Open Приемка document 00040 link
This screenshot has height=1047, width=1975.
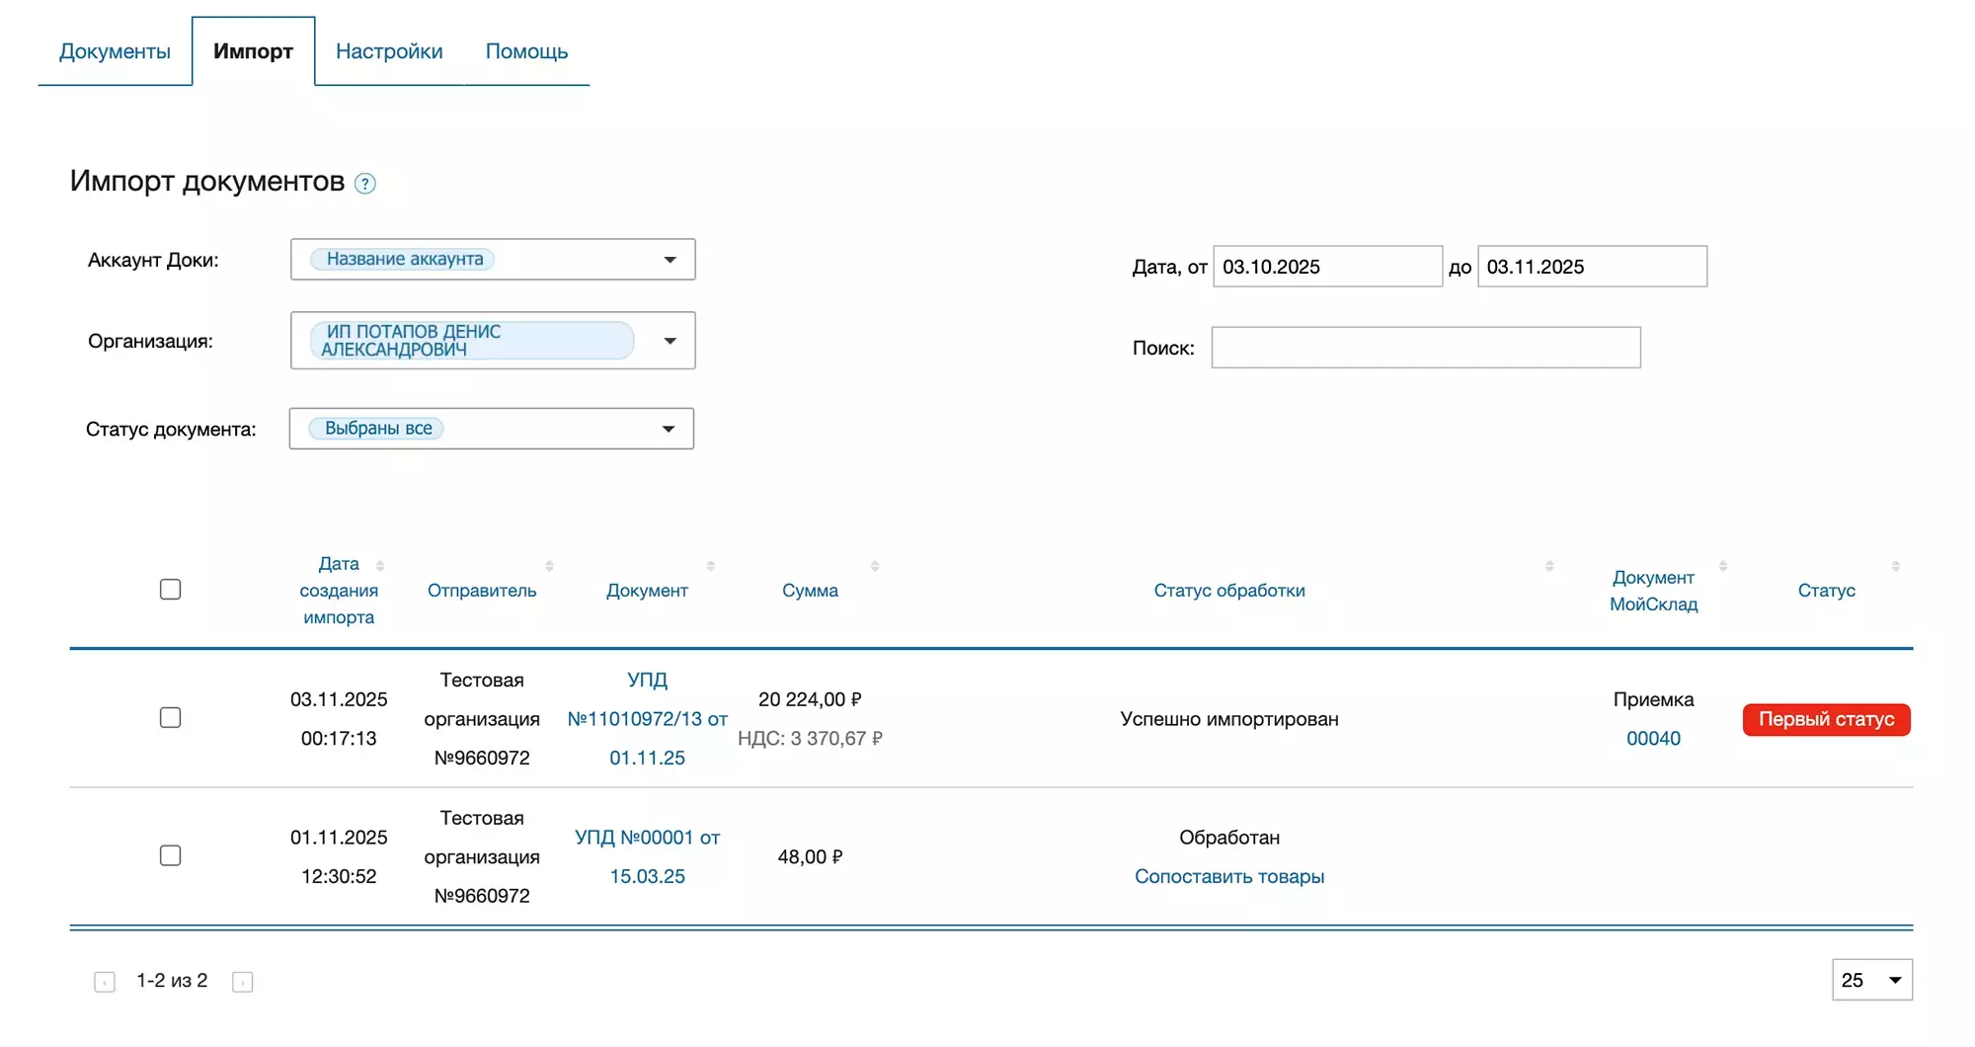1652,739
